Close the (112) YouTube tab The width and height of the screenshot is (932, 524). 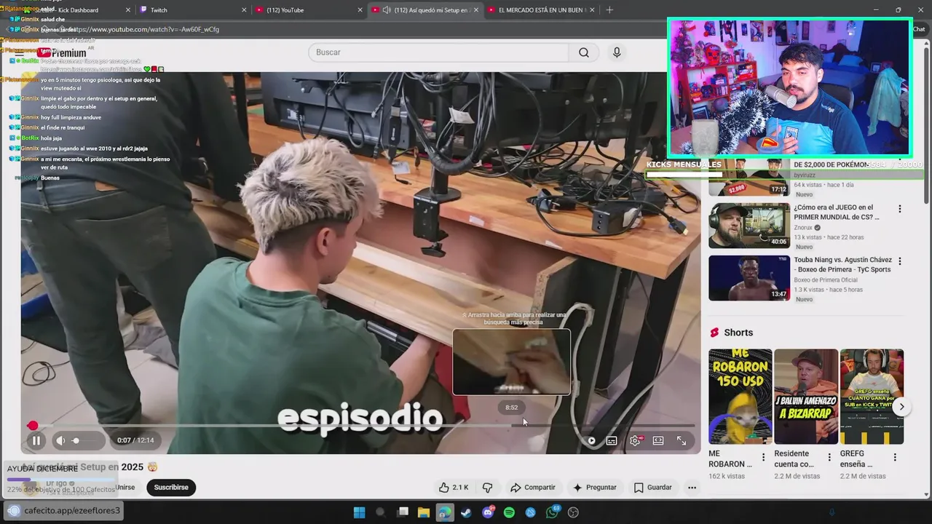tap(360, 10)
